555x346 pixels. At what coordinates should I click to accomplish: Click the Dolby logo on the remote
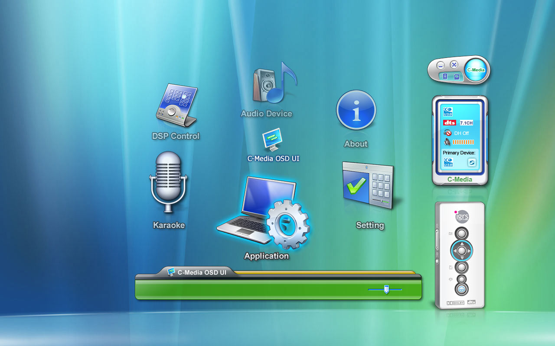[x=455, y=303]
